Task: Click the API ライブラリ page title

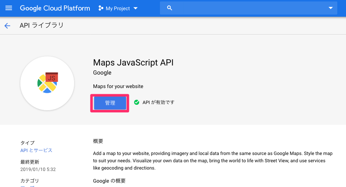Action: click(41, 25)
